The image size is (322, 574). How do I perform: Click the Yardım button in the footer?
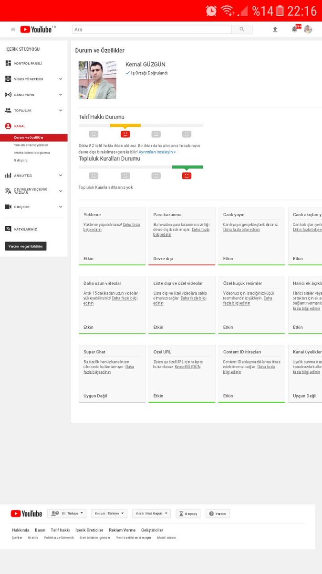[218, 513]
